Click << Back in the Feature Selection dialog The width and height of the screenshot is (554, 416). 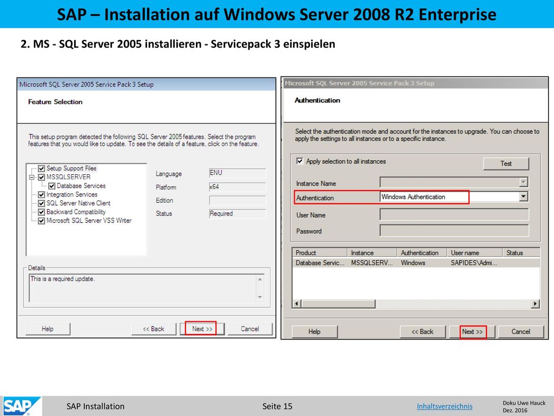(x=153, y=329)
